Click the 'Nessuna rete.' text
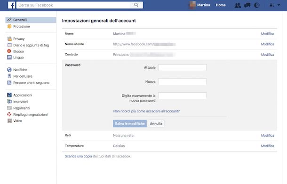Viewport: 287px width, 184px height. click(x=124, y=135)
